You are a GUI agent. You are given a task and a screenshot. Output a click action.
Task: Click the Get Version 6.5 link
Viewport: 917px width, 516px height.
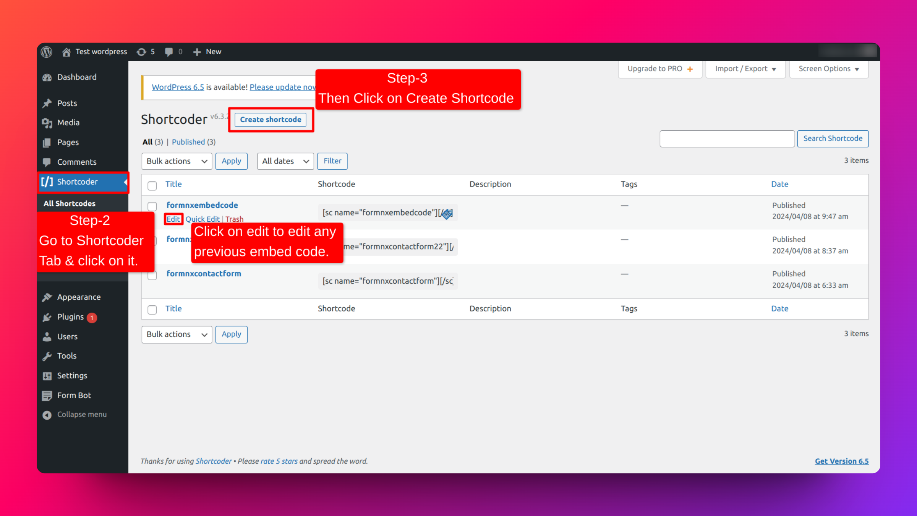point(841,461)
